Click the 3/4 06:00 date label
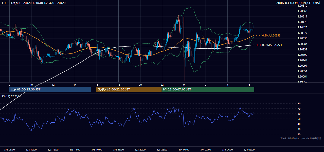324x152 pixels. click(249, 149)
